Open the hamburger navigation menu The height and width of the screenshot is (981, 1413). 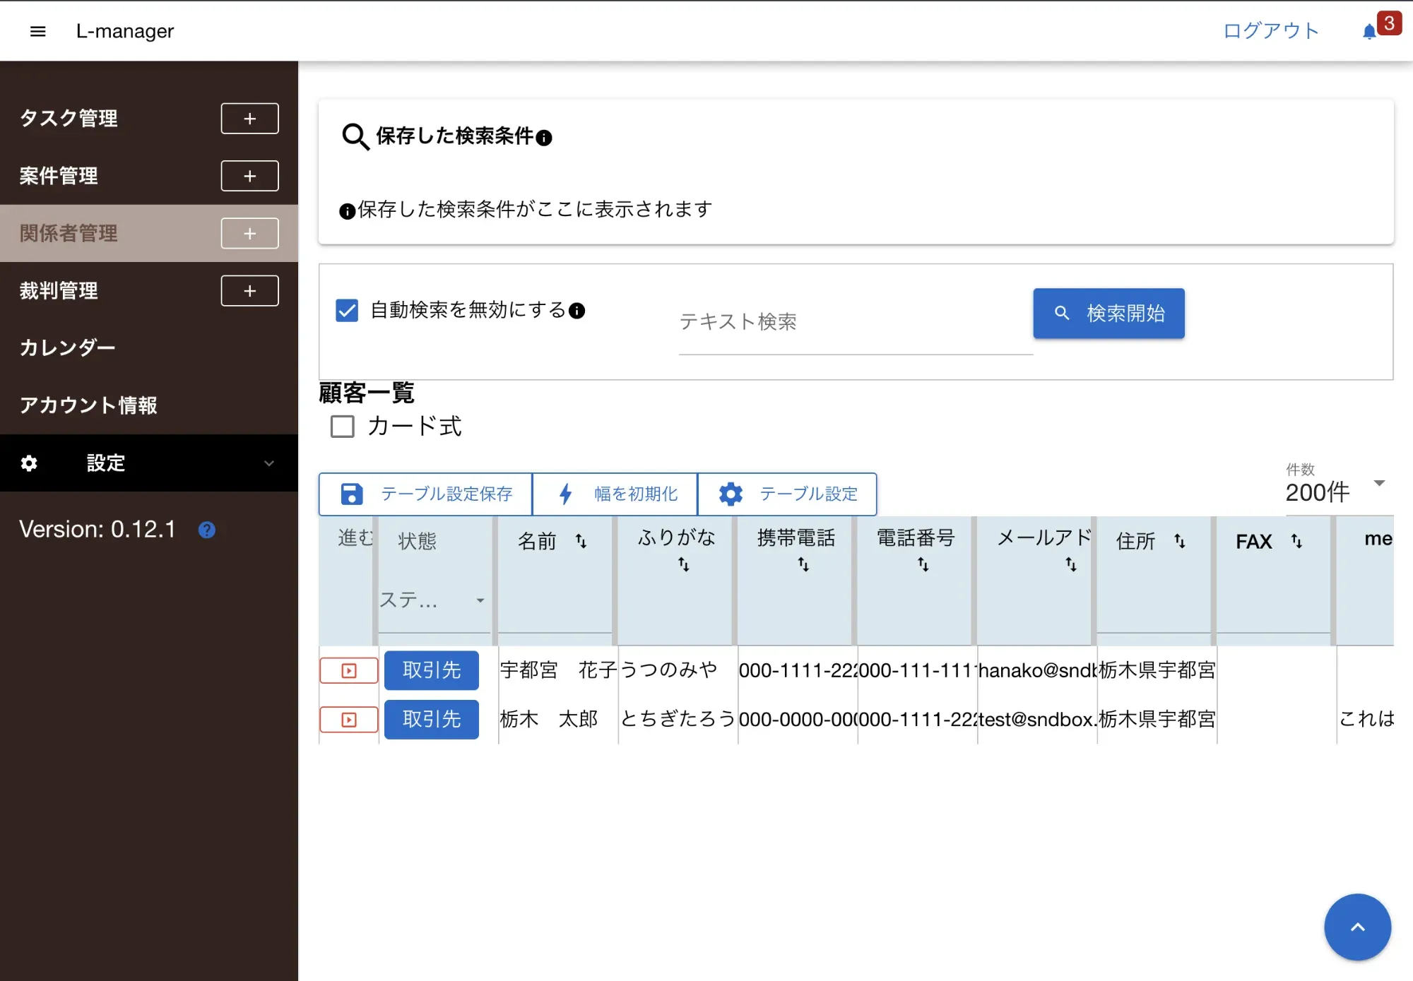38,31
